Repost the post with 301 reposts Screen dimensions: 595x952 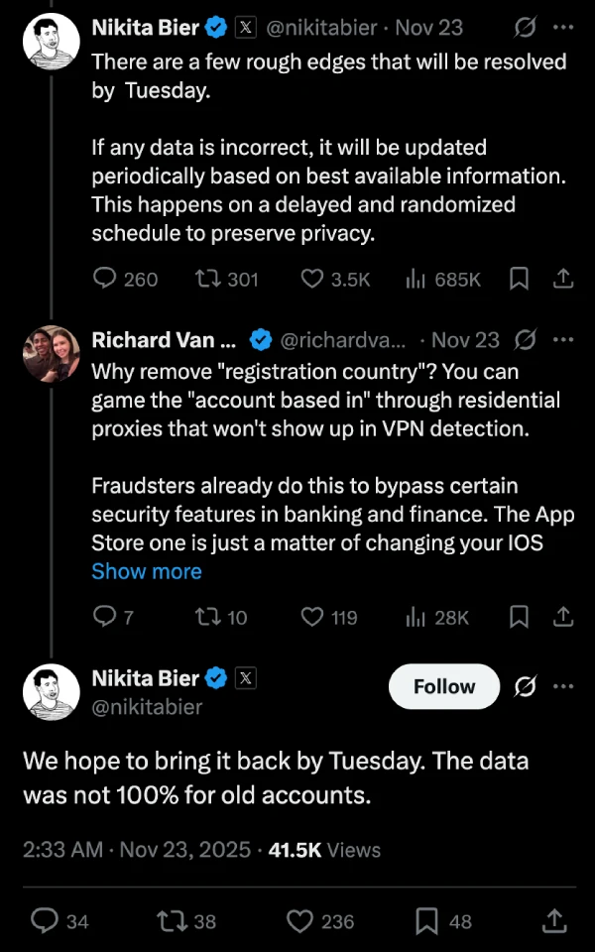(209, 279)
